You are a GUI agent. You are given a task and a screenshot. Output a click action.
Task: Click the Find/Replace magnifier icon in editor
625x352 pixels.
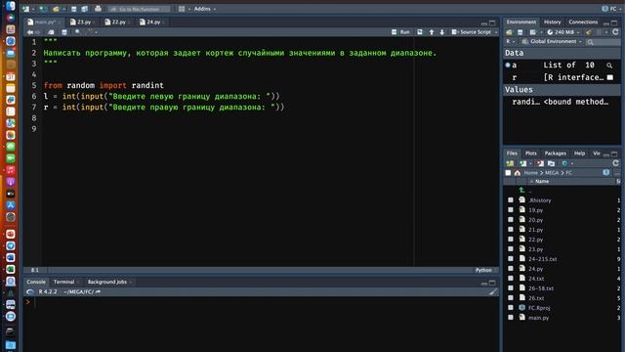tap(78, 32)
